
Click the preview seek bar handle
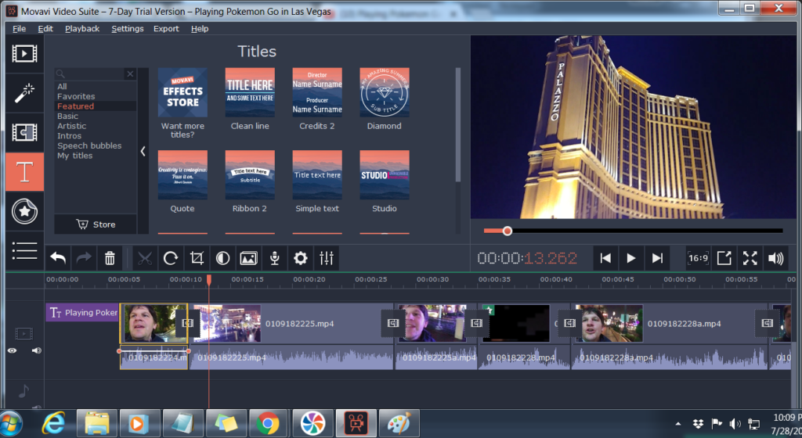pyautogui.click(x=507, y=232)
